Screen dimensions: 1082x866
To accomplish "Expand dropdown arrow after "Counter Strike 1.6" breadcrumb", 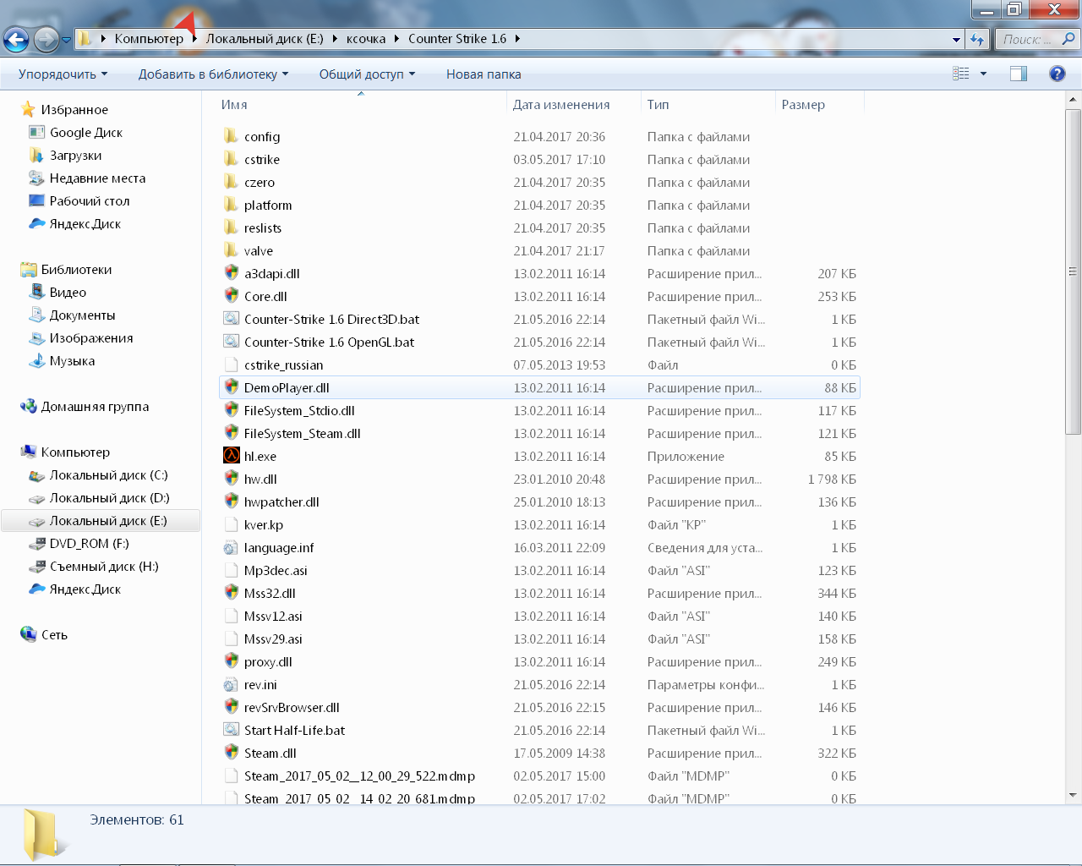I will [517, 39].
